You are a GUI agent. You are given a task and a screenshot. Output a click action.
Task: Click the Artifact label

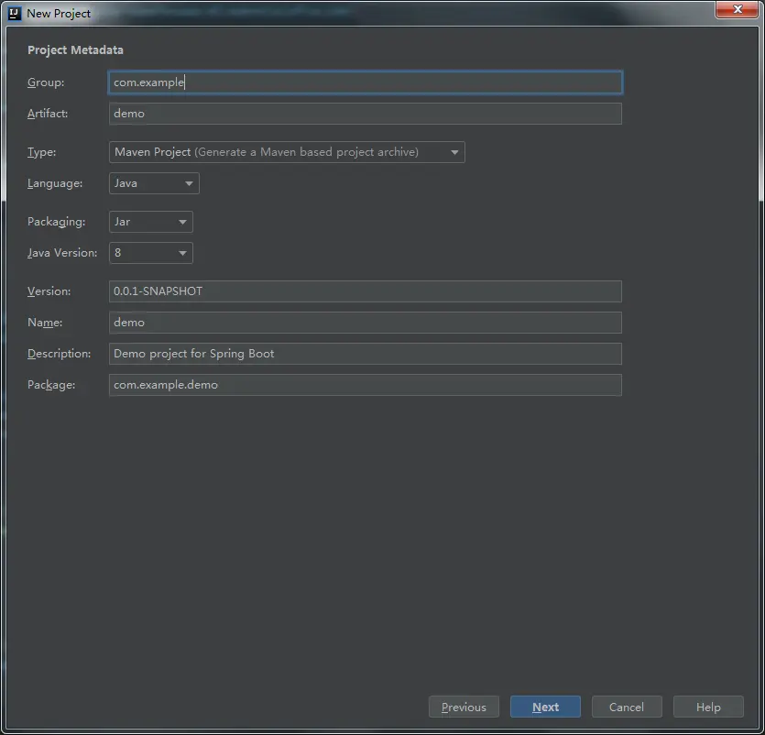pos(48,114)
